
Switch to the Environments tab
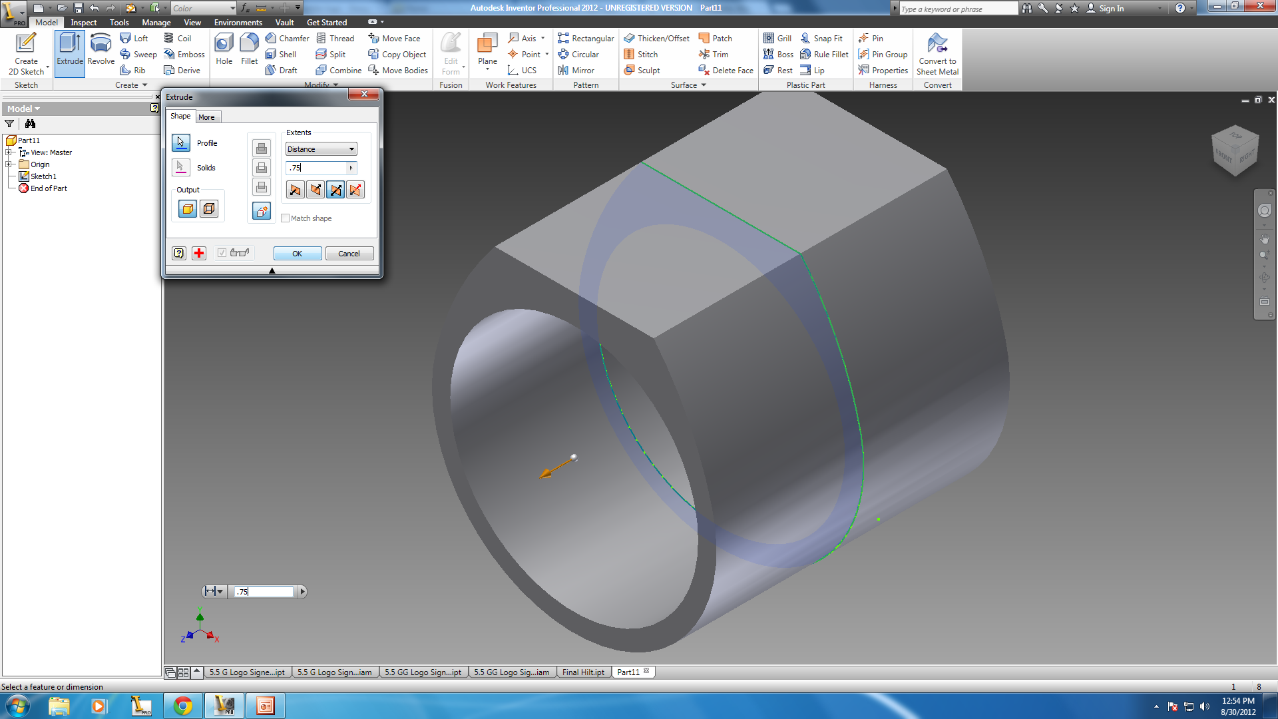point(238,22)
